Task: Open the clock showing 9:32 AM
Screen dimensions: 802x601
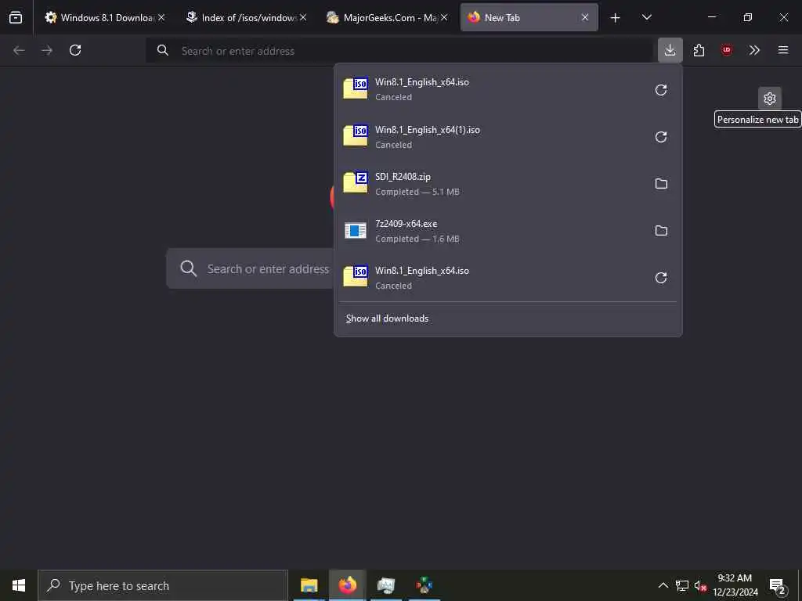Action: [735, 585]
